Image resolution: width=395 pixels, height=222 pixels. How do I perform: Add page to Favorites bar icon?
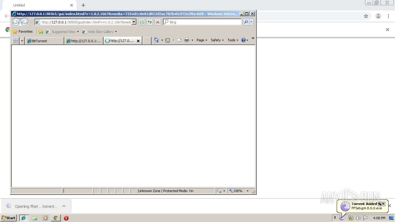click(x=41, y=31)
